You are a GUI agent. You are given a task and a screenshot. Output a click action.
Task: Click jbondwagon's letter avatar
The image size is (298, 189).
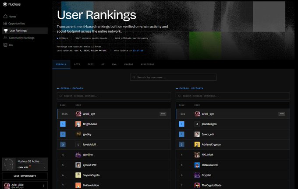197,124
